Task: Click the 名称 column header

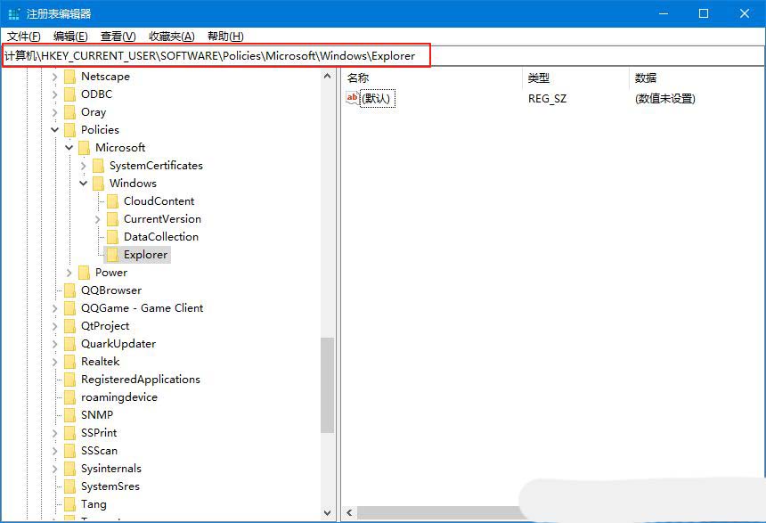Action: pos(356,78)
